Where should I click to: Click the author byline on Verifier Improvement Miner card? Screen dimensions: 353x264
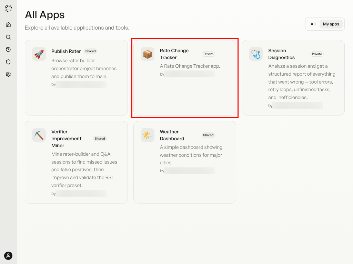79,193
